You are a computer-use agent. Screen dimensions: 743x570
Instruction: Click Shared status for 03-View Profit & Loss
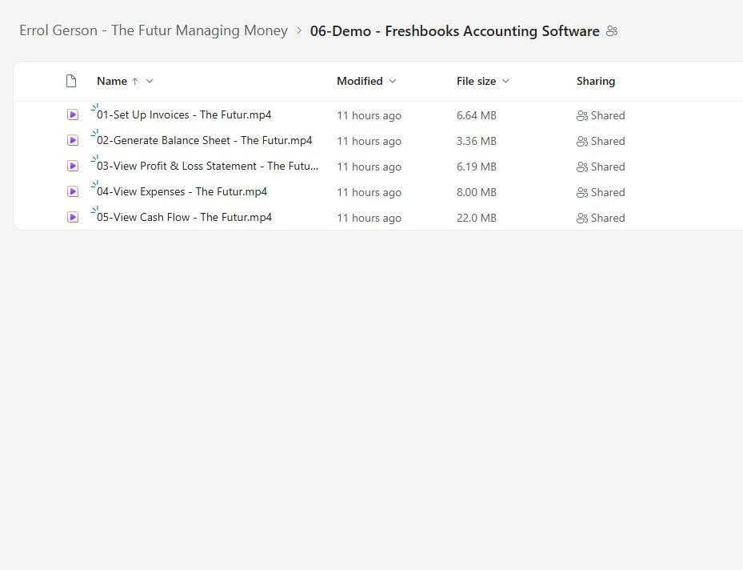click(608, 167)
